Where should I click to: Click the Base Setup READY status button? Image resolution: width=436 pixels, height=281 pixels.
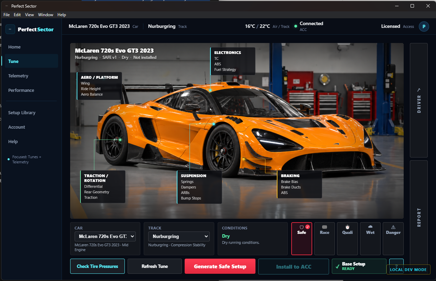pyautogui.click(x=359, y=266)
